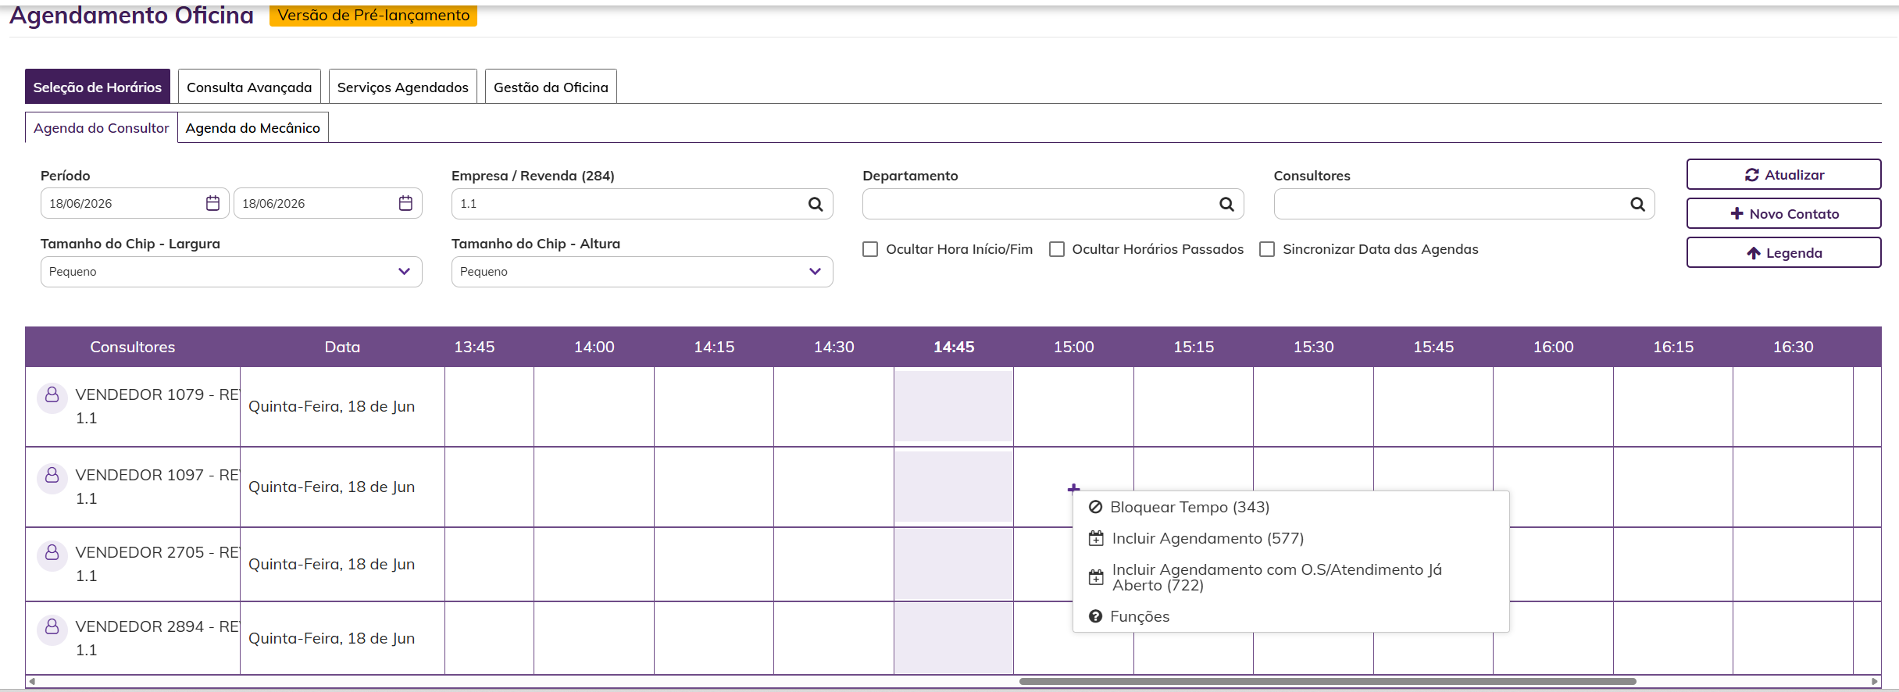1899x692 pixels.
Task: Toggle Sincronizar Data das Agendas checkbox
Action: (1267, 249)
